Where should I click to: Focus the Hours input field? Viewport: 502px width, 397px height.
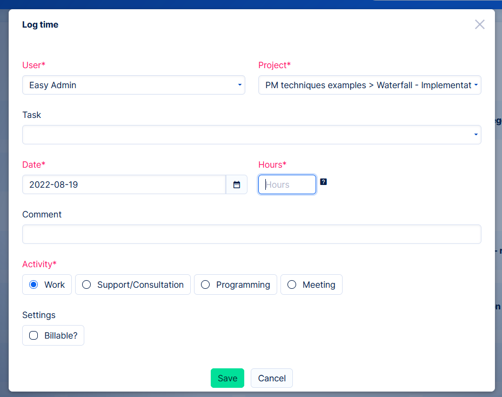point(287,184)
